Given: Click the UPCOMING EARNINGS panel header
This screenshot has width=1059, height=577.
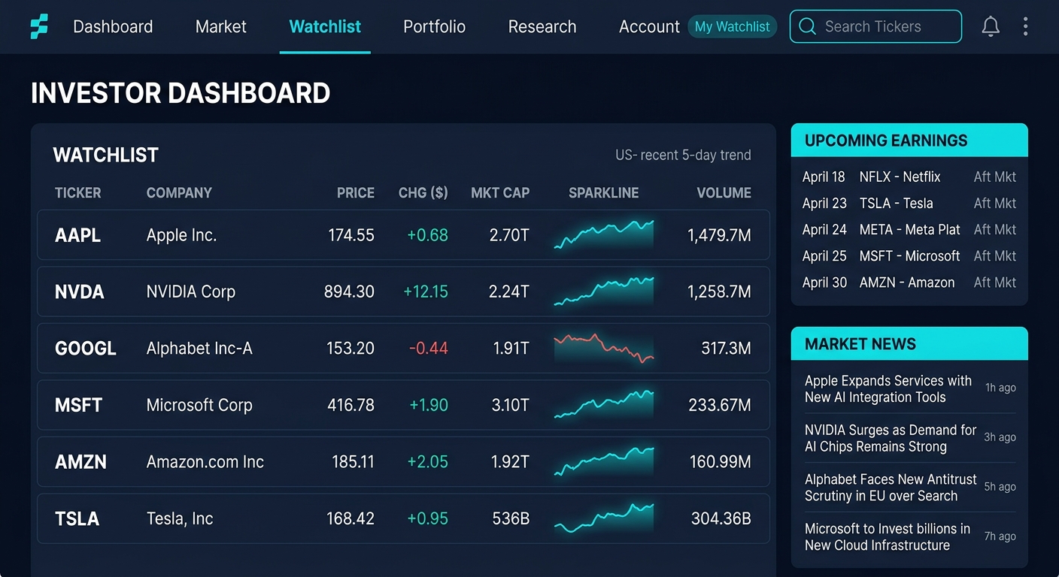Looking at the screenshot, I should pos(909,140).
